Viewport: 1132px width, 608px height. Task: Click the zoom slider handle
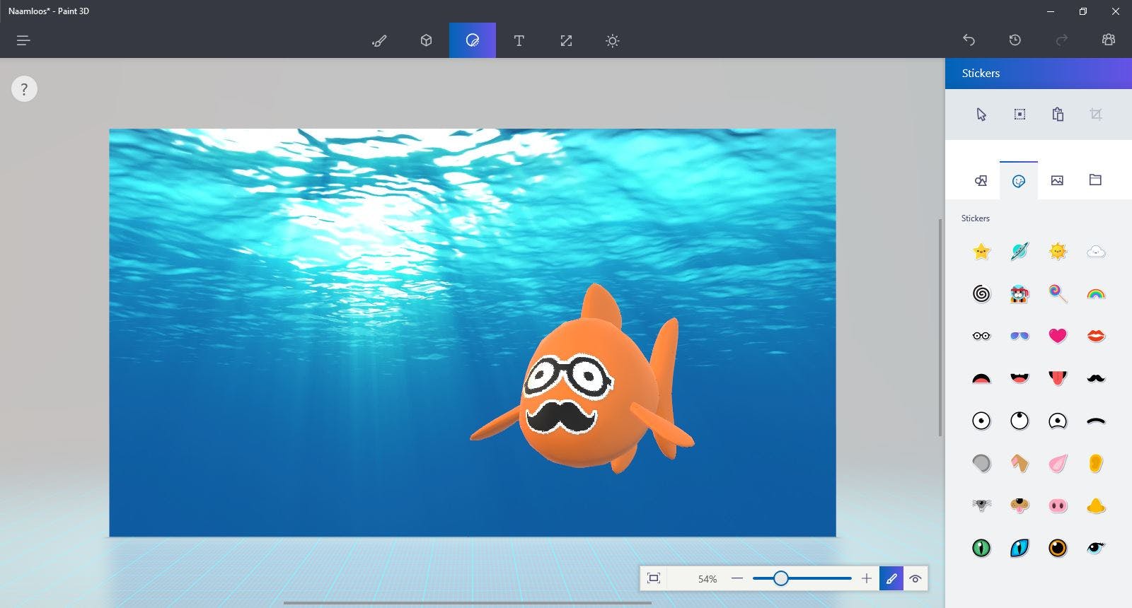pos(780,578)
